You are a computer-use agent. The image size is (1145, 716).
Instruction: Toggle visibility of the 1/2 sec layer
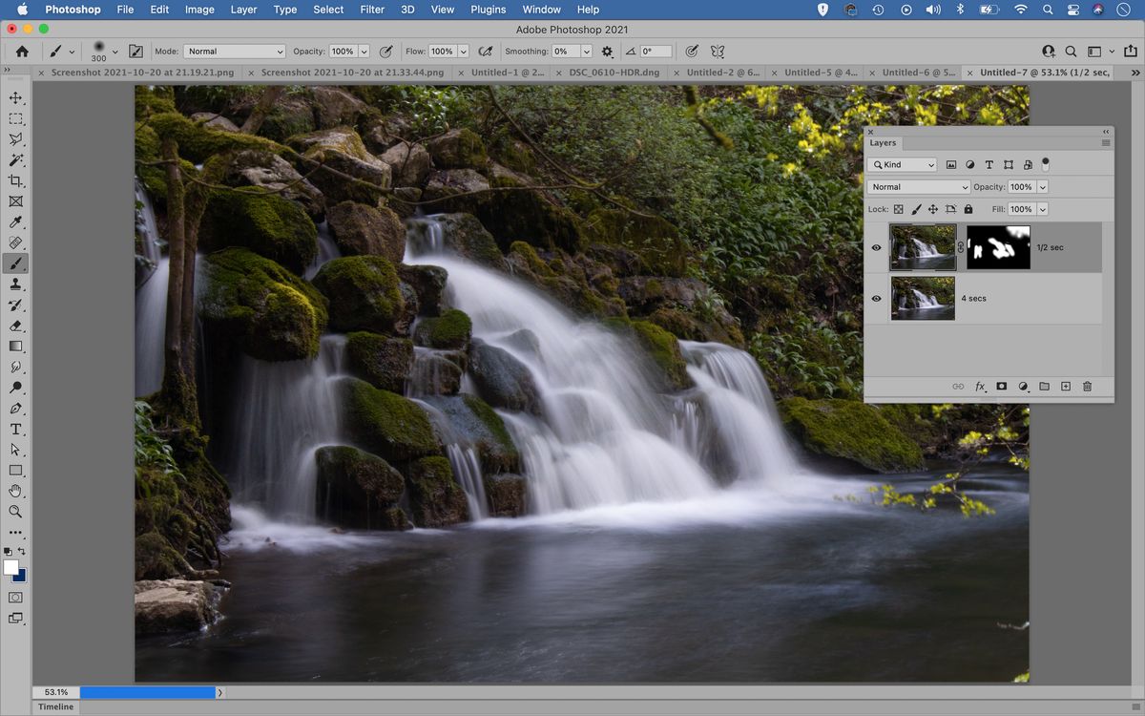(x=876, y=246)
